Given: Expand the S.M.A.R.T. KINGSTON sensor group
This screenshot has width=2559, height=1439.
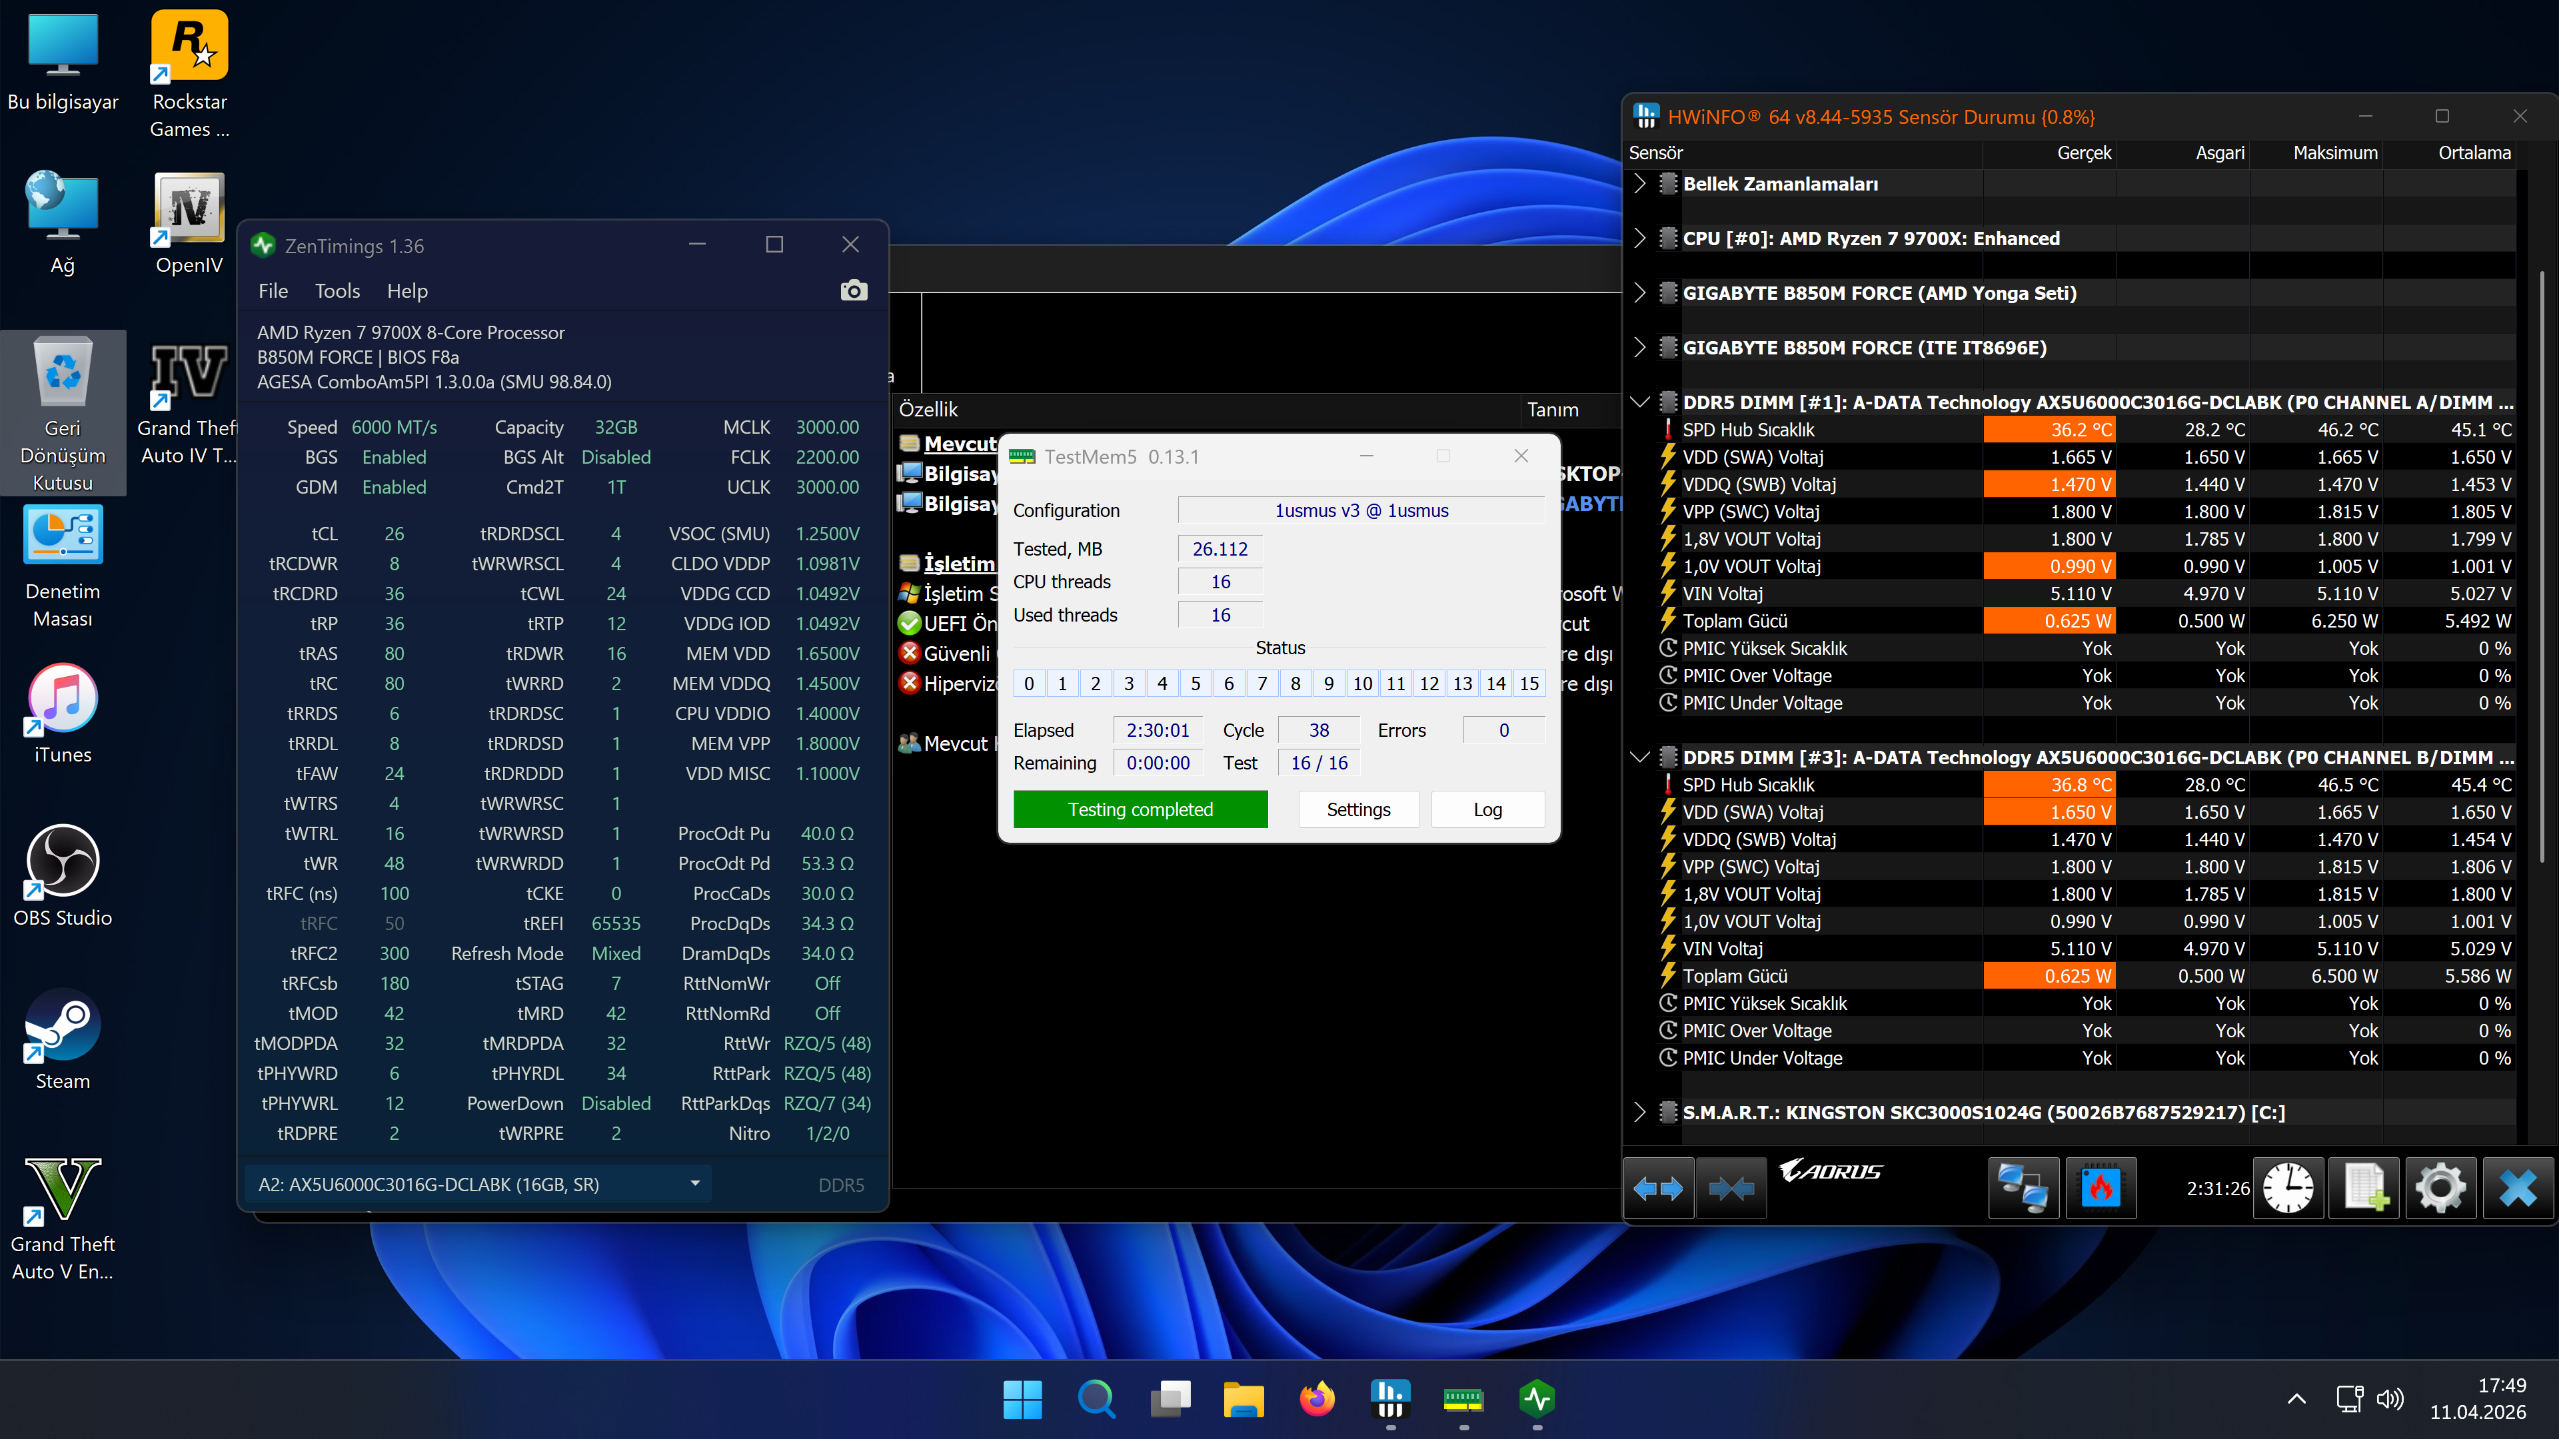Looking at the screenshot, I should tap(1640, 1113).
